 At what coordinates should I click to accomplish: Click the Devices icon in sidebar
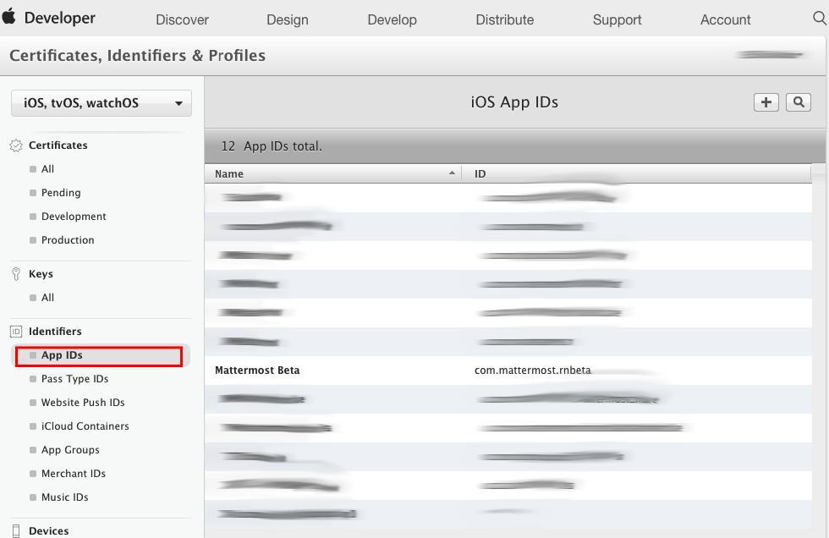16,530
